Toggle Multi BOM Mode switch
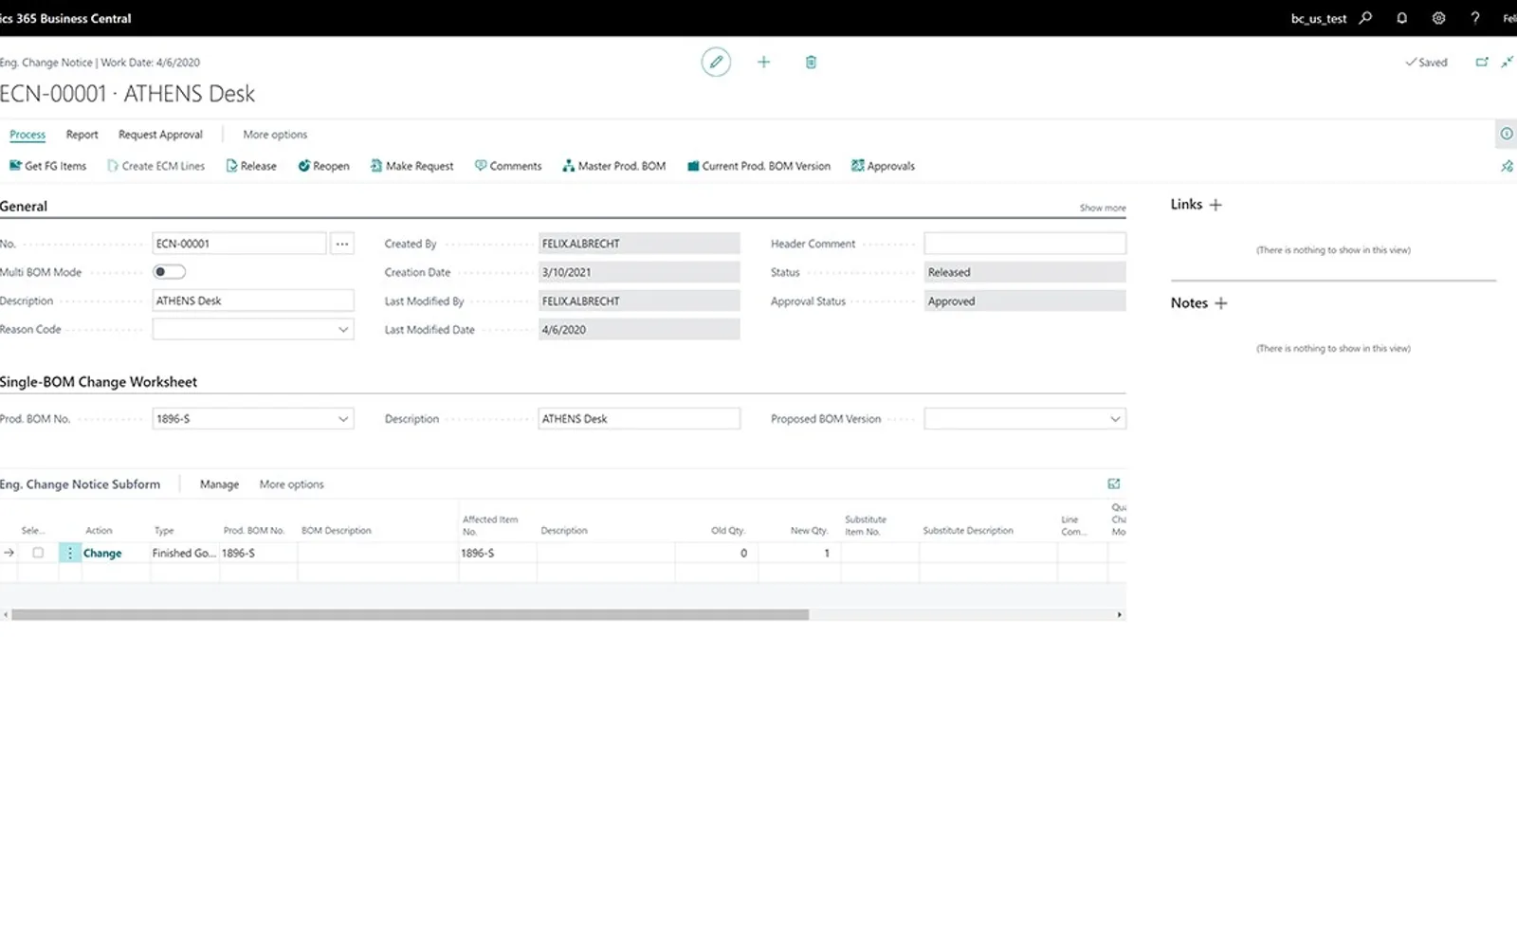Screen dimensions: 1517x948 click(170, 272)
